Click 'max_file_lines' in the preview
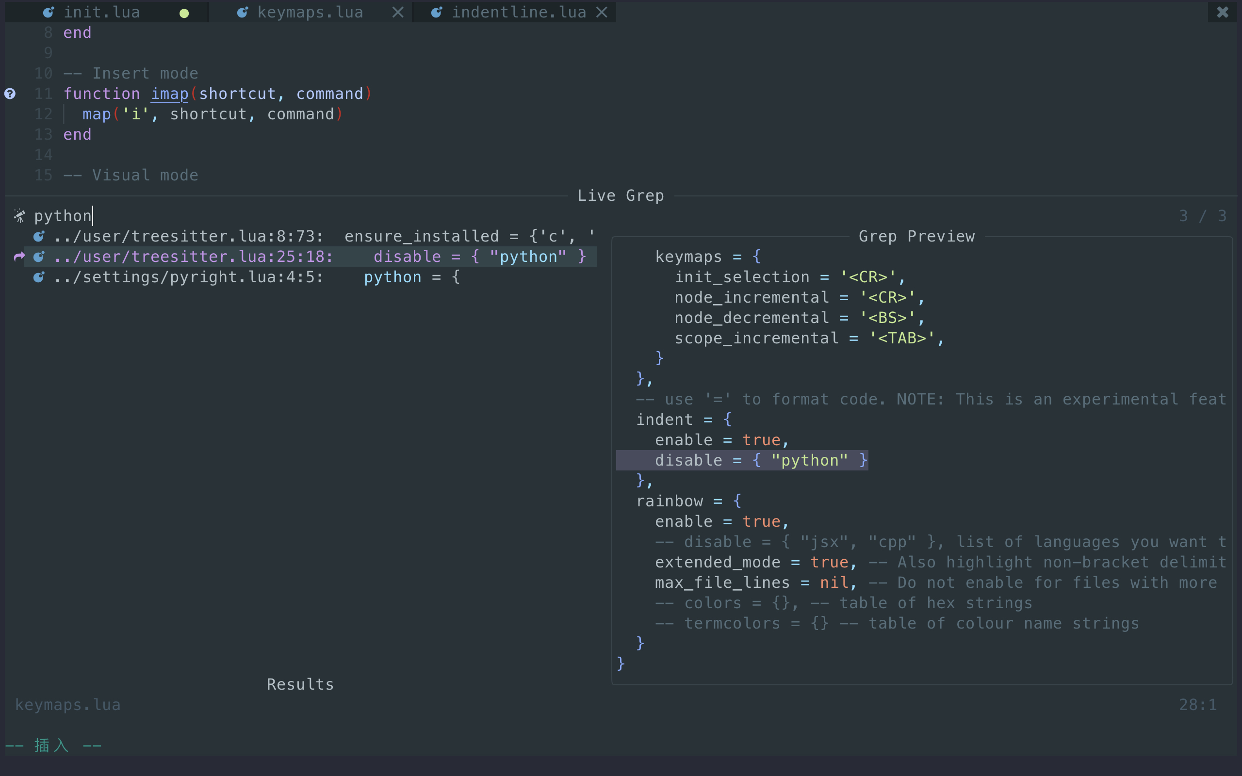1242x776 pixels. [x=722, y=582]
